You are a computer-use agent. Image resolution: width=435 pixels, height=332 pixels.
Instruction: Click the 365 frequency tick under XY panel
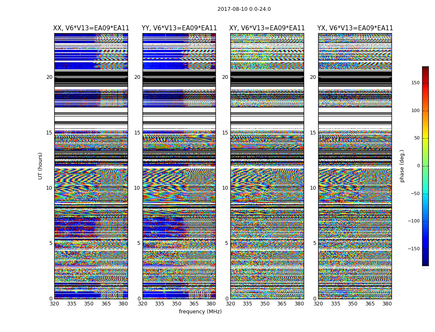point(282,304)
